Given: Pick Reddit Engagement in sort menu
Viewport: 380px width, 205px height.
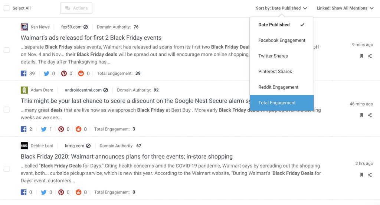Looking at the screenshot, I should [278, 87].
